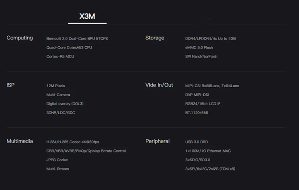299x190 pixels.
Task: Click the BT.1120/656 entry
Action: (196, 113)
